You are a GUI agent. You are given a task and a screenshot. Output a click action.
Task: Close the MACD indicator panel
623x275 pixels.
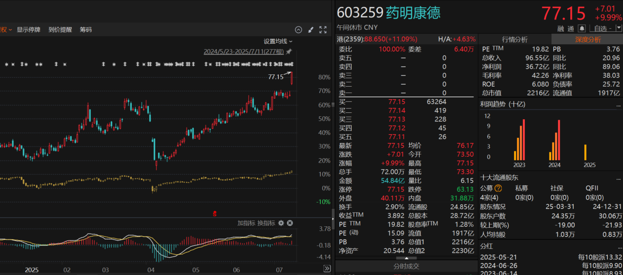pos(290,223)
